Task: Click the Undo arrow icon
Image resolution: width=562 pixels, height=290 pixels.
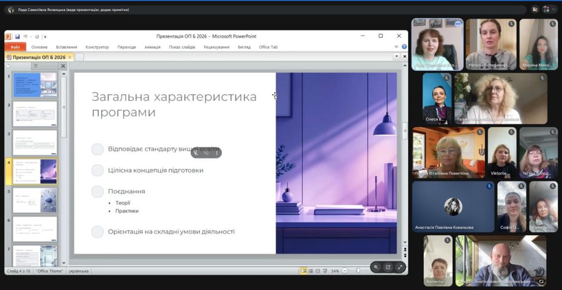Action: coord(26,37)
